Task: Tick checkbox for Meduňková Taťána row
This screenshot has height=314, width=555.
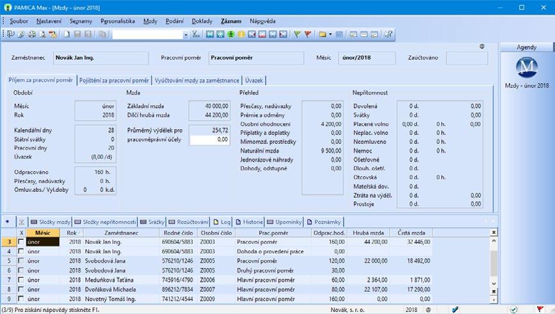Action: pos(21,279)
